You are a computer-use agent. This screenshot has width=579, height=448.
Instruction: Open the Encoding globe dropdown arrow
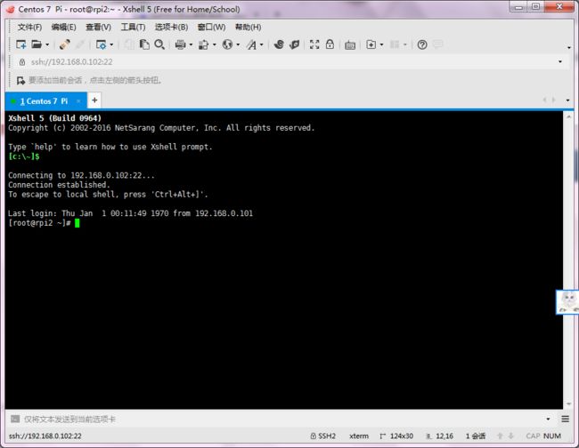(238, 45)
